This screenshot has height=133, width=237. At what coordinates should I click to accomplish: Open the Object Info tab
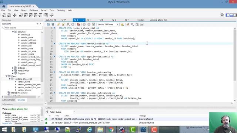7,123
